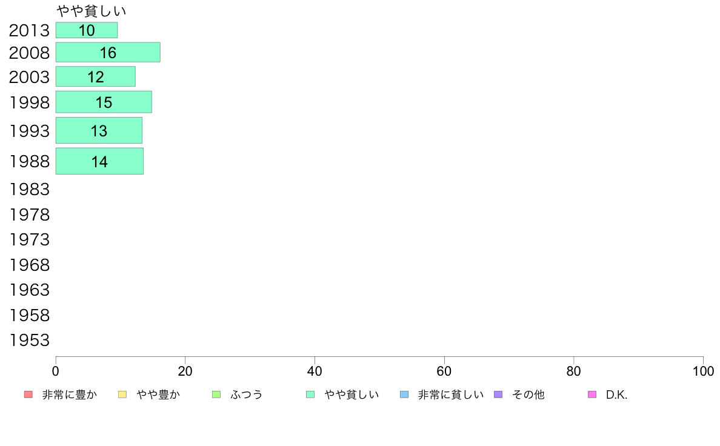Click the teal やや貧しい legend swatch
The image size is (720, 446).
click(x=310, y=394)
